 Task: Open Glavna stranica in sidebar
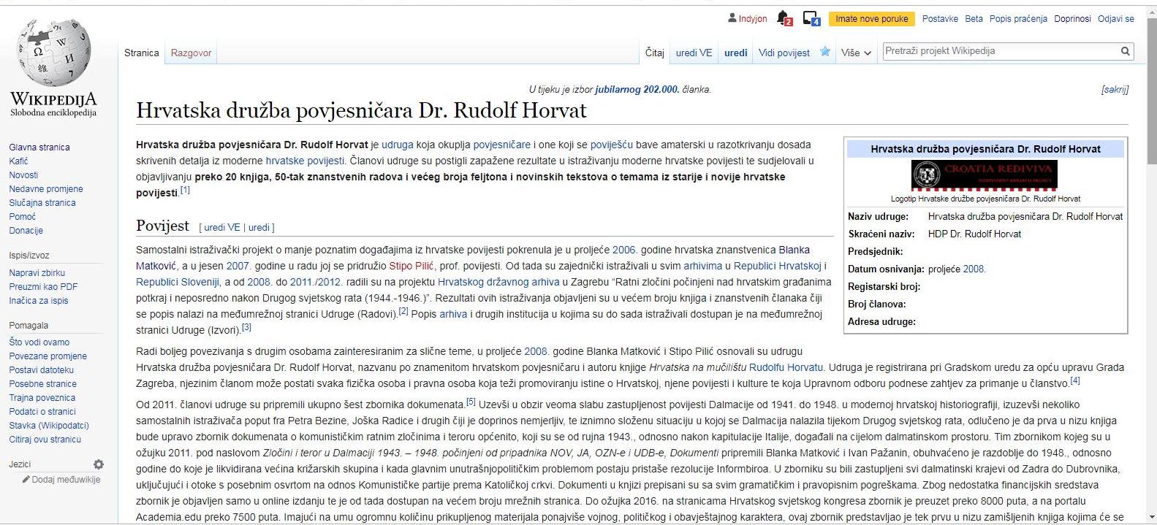tap(39, 147)
